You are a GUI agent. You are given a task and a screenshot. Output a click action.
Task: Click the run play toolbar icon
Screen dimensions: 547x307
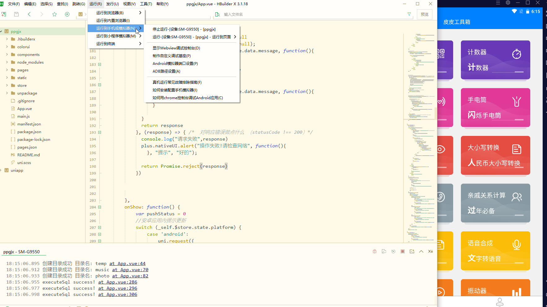pos(67,14)
